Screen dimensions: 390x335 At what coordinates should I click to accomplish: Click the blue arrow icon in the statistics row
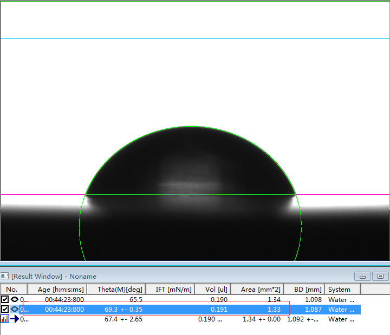point(14,319)
